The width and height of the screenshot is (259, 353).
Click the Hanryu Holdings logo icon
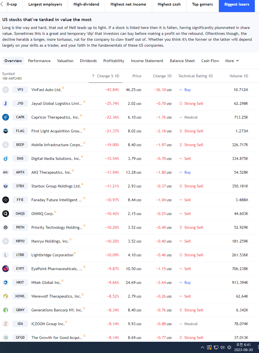pos(6,241)
